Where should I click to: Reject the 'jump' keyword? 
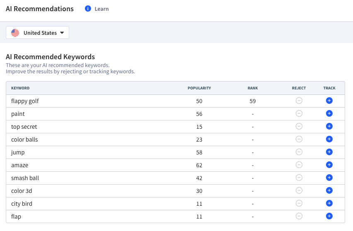(x=299, y=152)
